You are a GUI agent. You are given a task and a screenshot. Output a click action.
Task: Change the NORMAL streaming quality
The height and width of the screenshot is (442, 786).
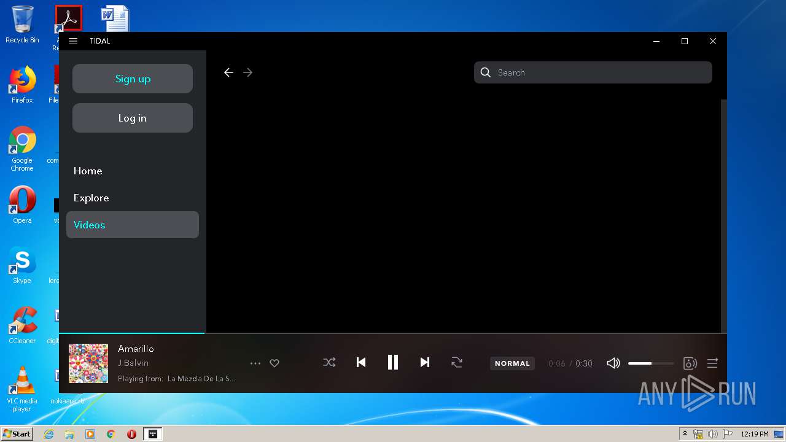pos(512,363)
